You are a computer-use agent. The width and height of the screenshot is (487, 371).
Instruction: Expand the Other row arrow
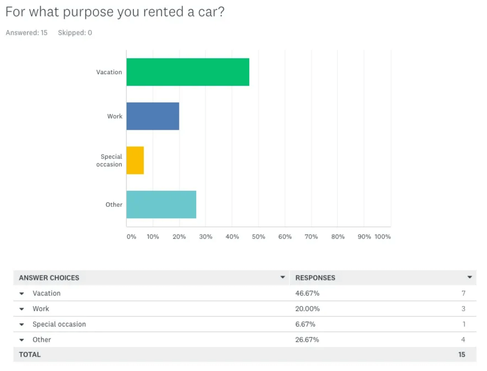point(22,340)
